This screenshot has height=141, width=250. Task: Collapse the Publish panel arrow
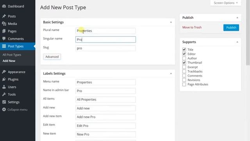237,18
